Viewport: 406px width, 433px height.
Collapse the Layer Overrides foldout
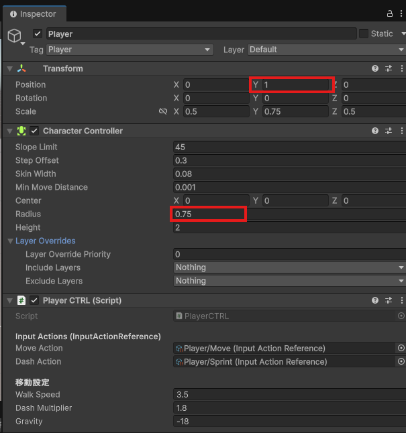pyautogui.click(x=10, y=241)
